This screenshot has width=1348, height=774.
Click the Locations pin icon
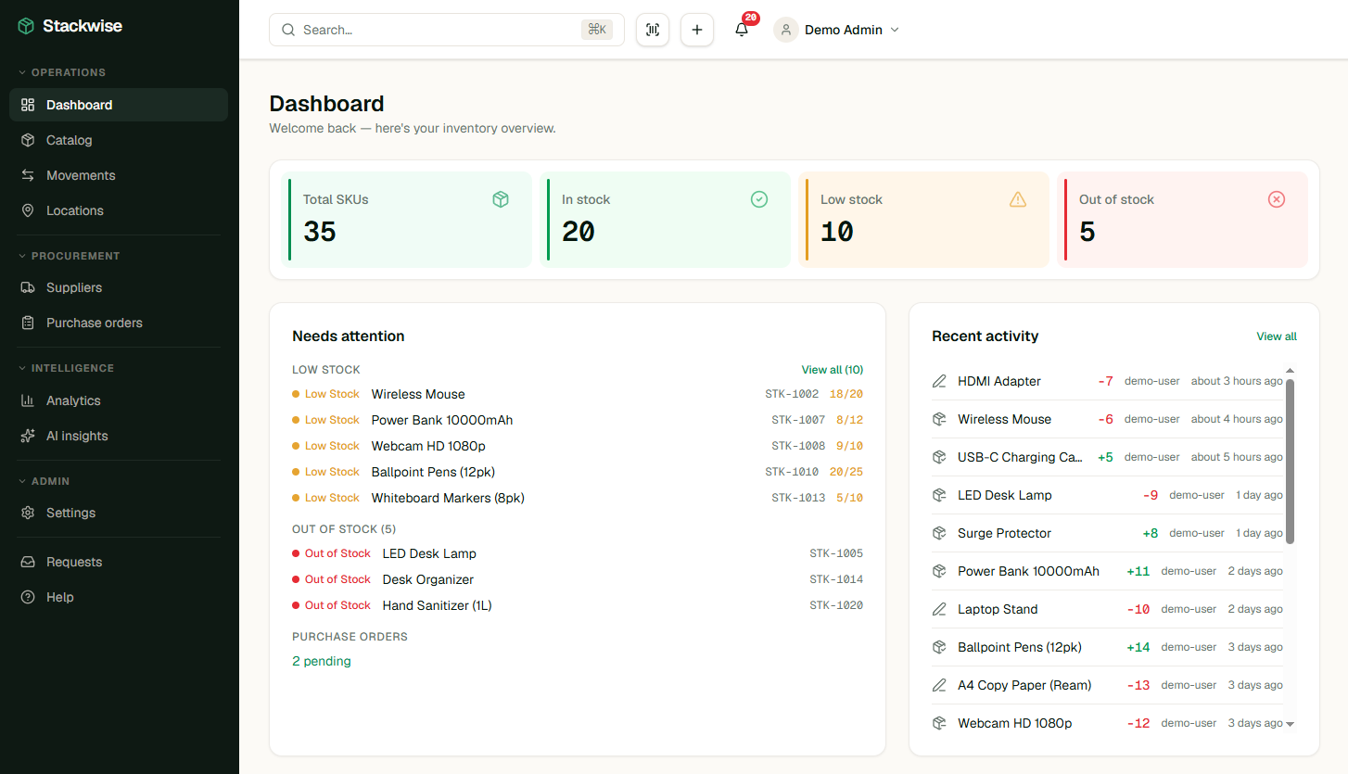point(28,210)
